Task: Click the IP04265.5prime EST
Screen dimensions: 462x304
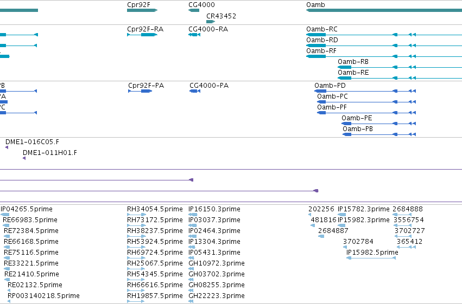Action: pos(5,215)
